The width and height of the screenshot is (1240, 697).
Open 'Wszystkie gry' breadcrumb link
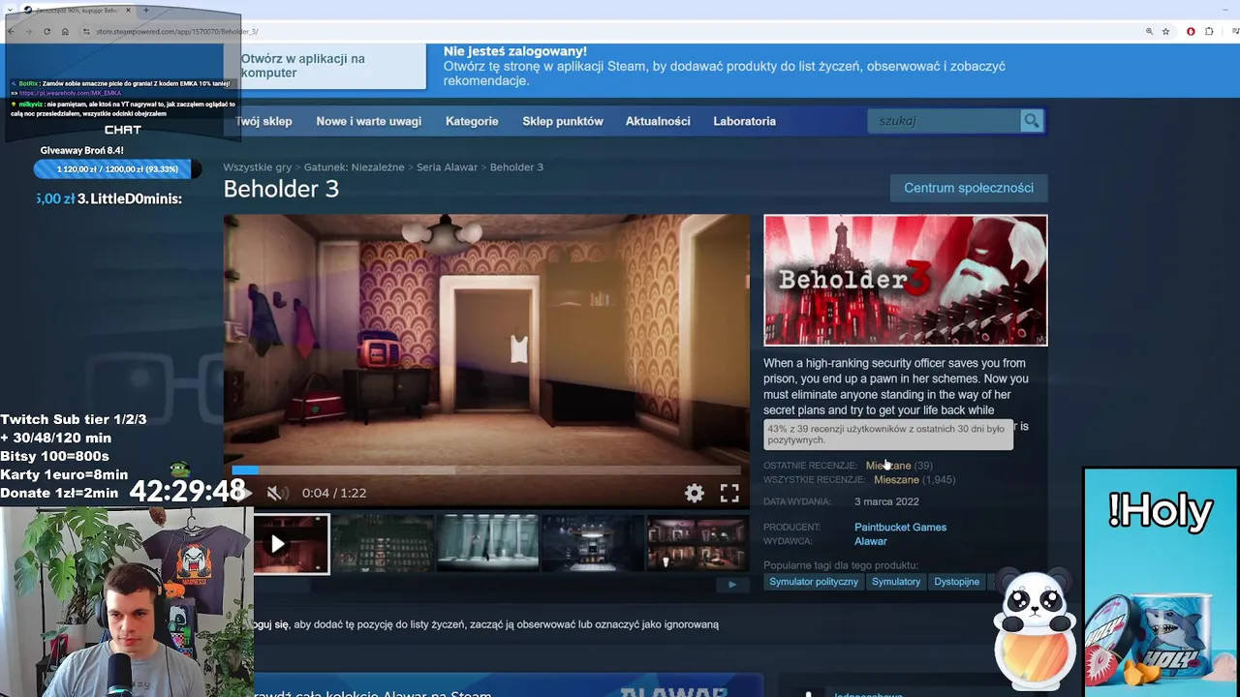pyautogui.click(x=258, y=167)
